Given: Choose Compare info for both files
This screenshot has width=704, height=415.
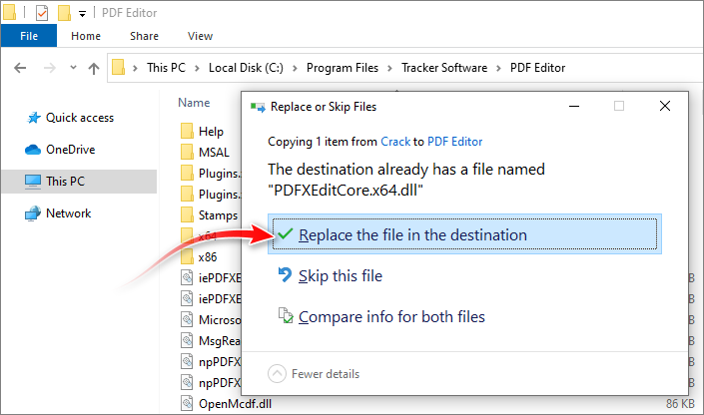Looking at the screenshot, I should (391, 317).
